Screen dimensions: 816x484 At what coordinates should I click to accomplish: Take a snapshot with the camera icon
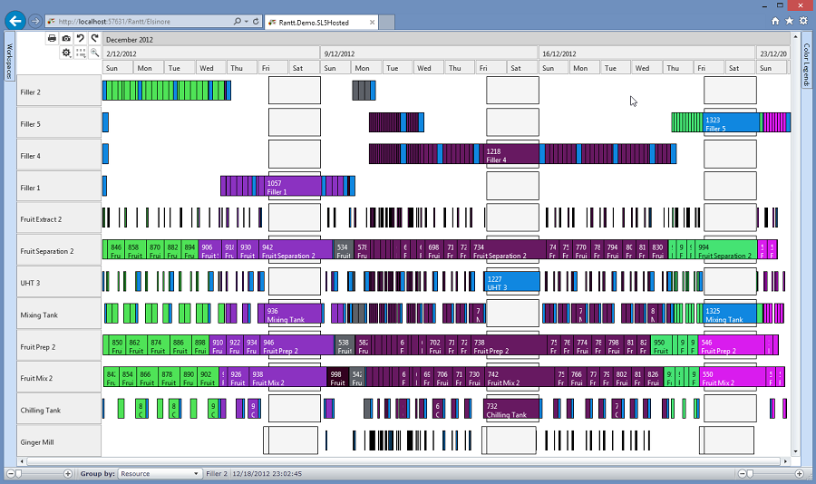[x=66, y=39]
